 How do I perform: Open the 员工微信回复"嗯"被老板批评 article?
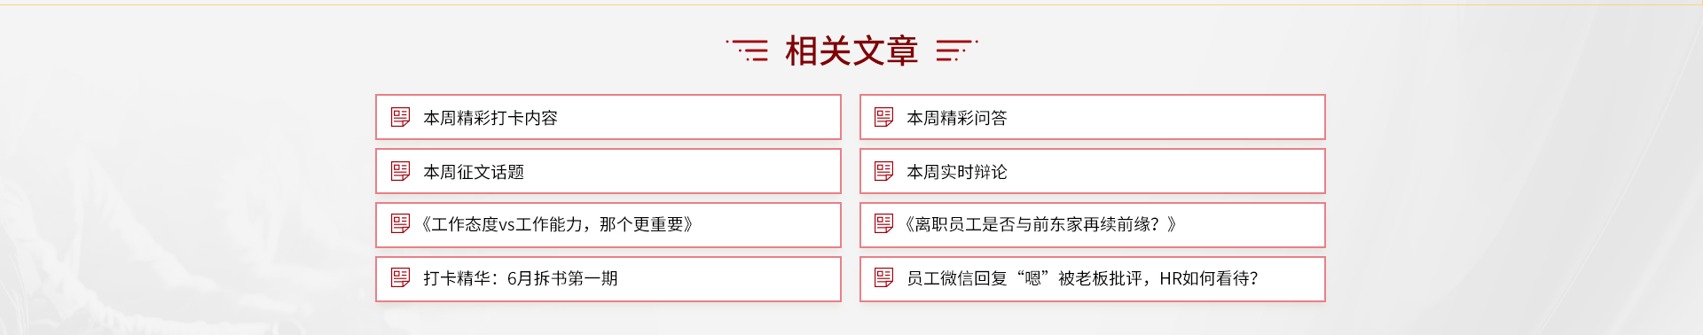pyautogui.click(x=1082, y=278)
